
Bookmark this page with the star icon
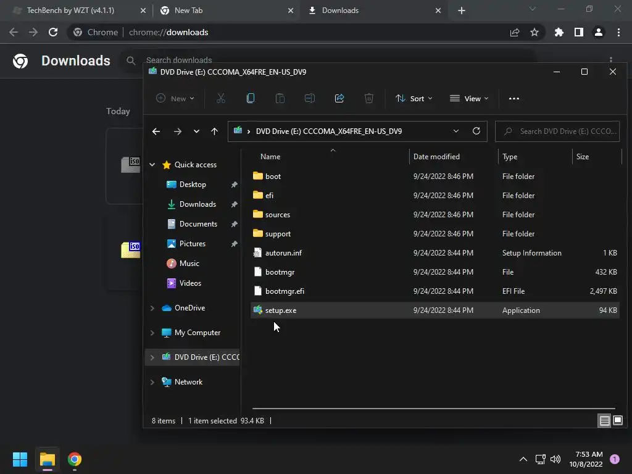(534, 32)
